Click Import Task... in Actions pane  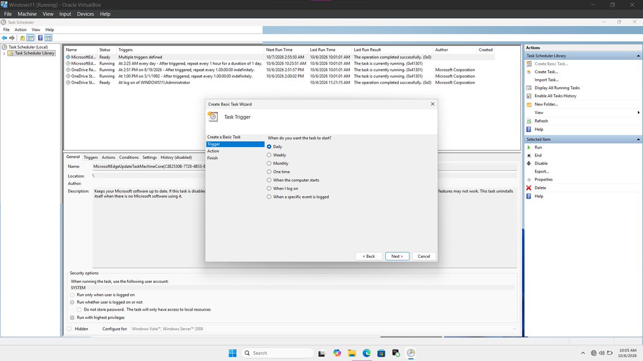point(545,80)
